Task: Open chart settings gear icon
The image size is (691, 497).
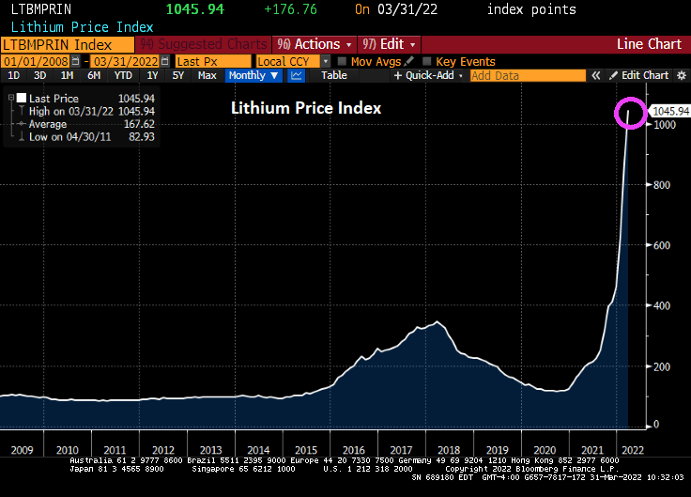Action: point(679,75)
